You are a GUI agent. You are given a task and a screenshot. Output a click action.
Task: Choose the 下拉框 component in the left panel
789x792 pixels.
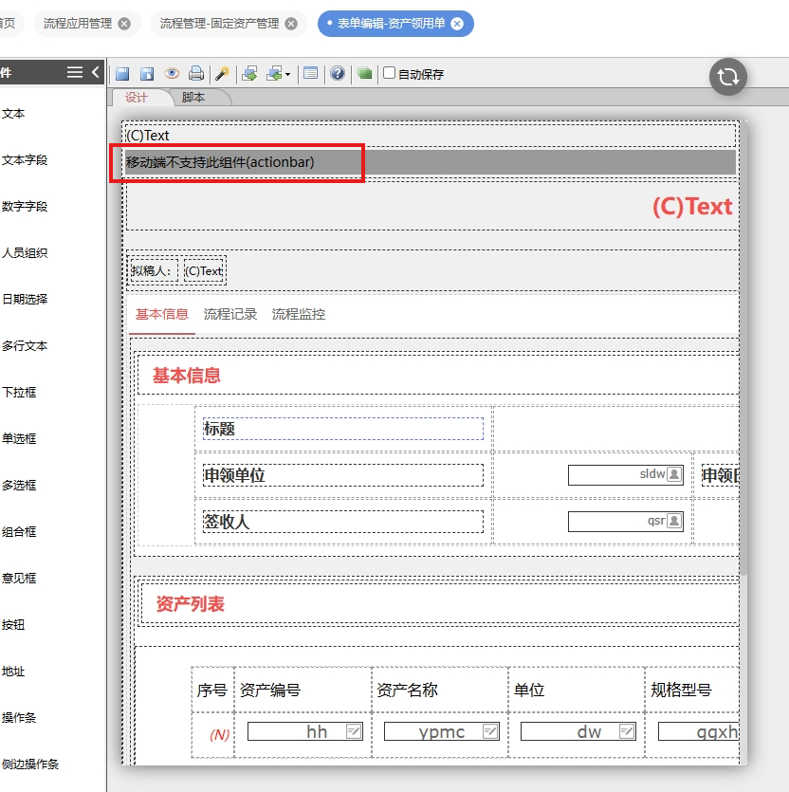pos(19,392)
